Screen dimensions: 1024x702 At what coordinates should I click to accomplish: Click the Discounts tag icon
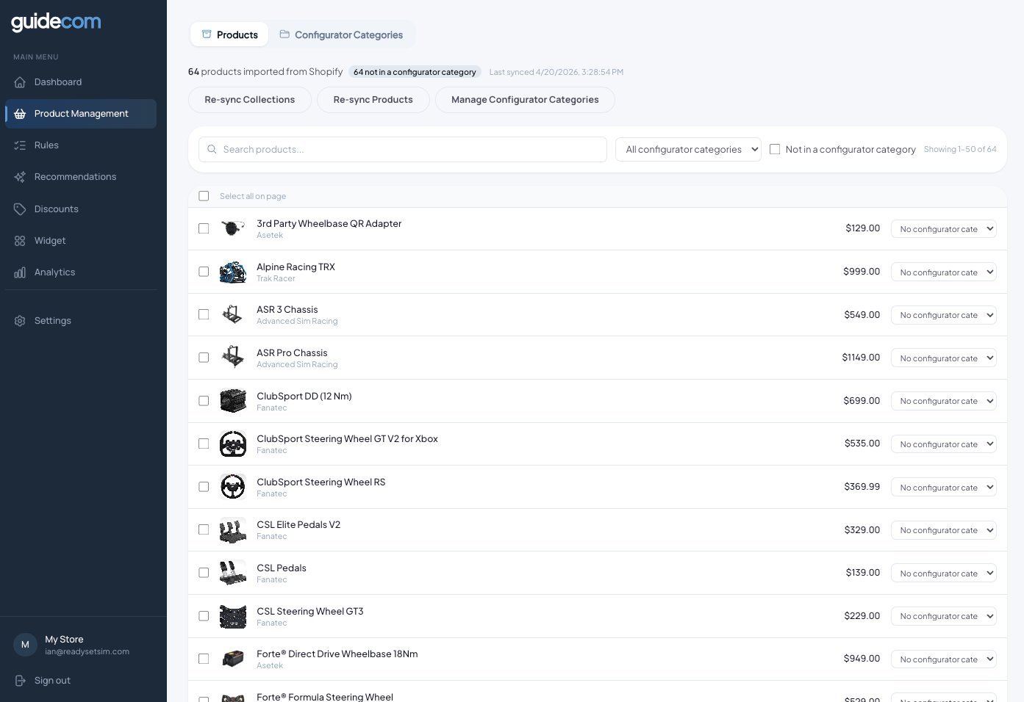coord(20,209)
